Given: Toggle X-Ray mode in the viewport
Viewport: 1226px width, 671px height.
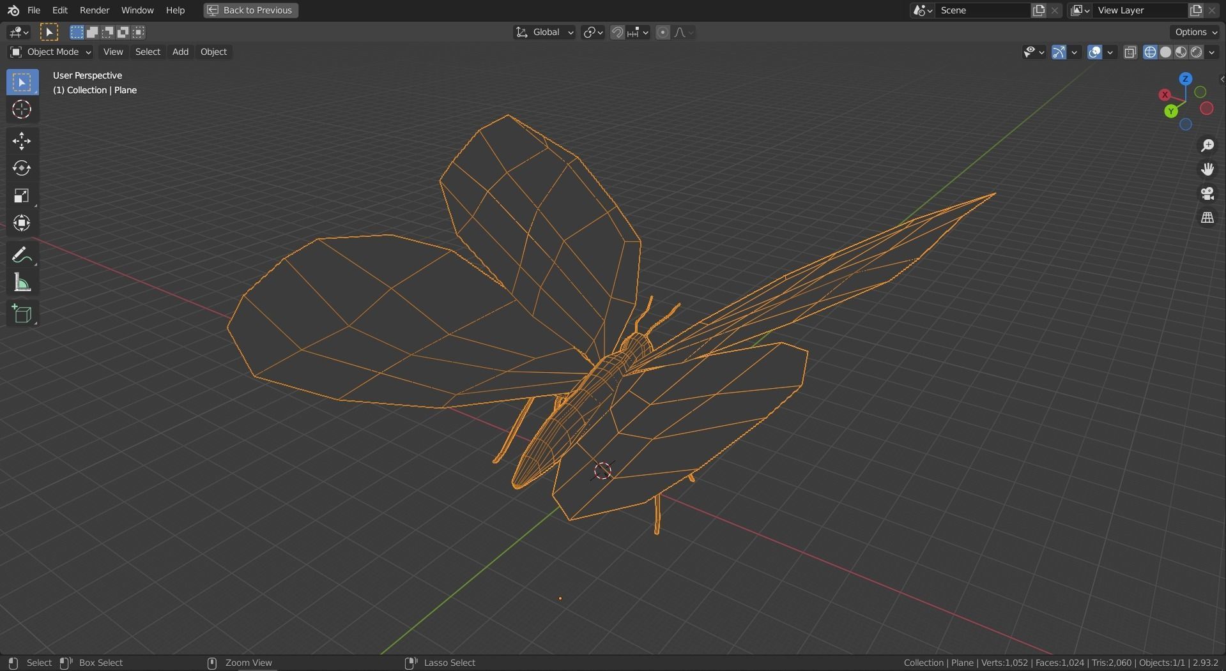Looking at the screenshot, I should 1130,52.
